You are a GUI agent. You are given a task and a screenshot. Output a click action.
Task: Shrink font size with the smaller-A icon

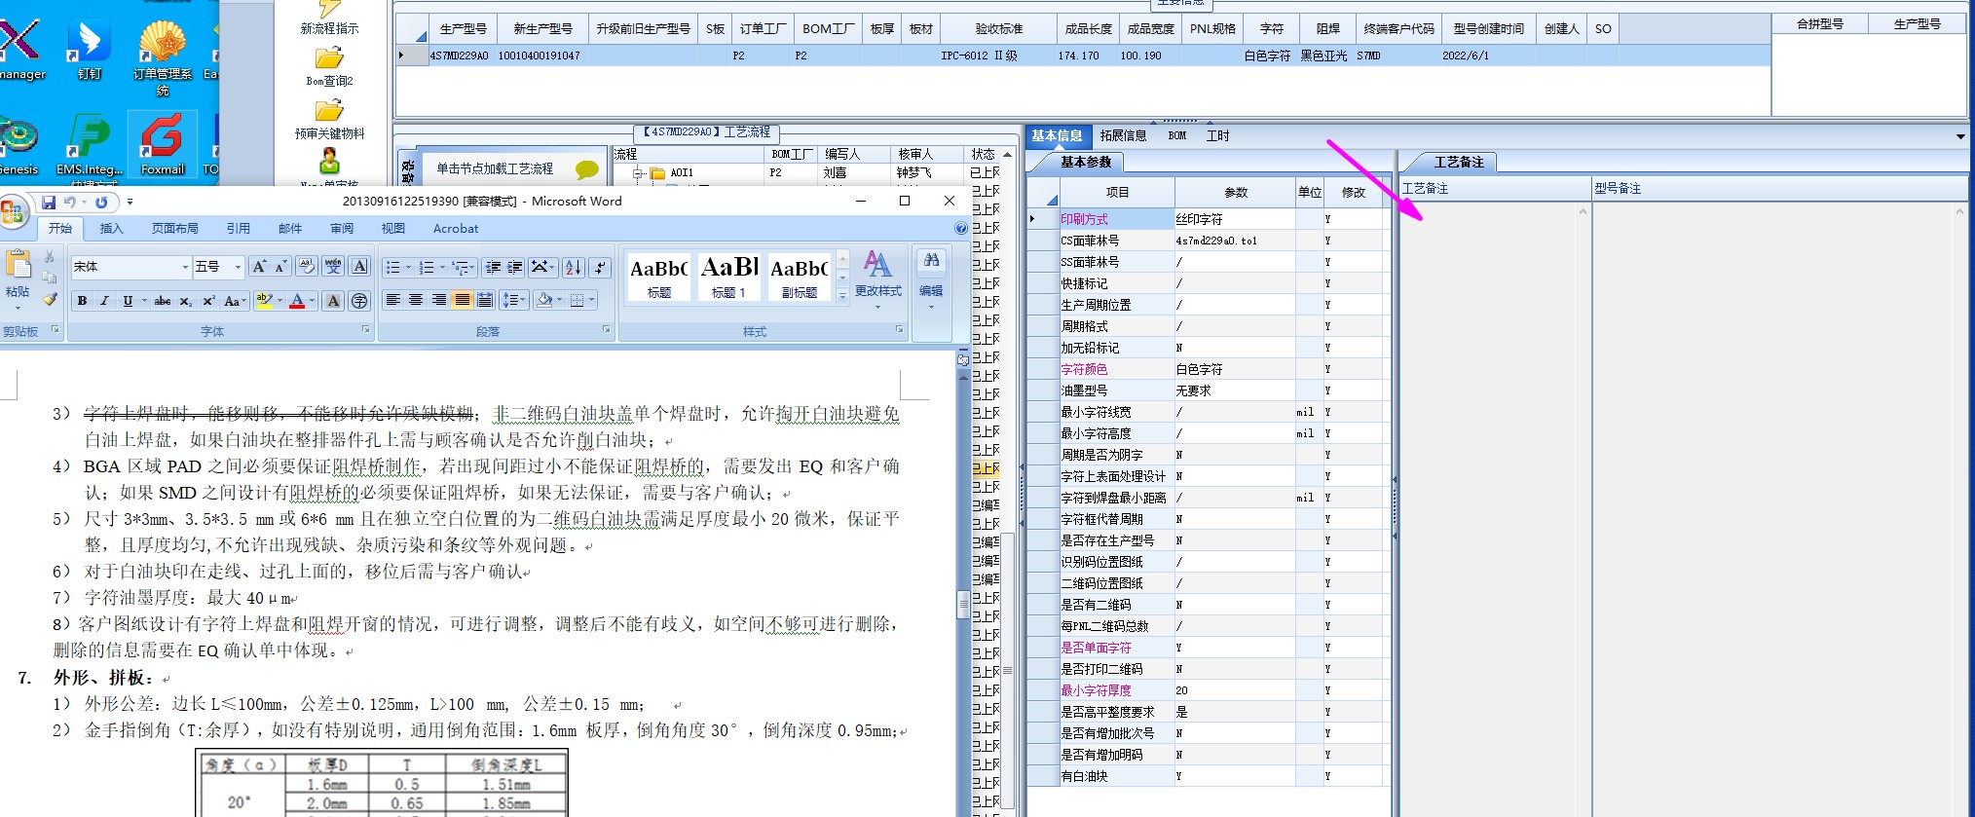(x=279, y=267)
